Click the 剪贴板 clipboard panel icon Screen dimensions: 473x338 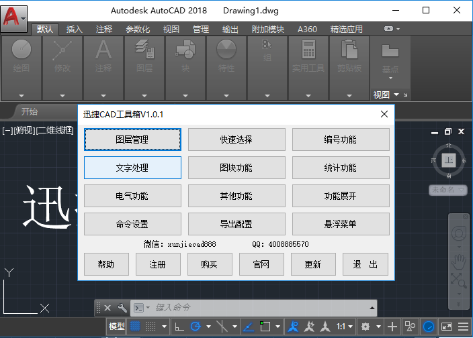(349, 50)
